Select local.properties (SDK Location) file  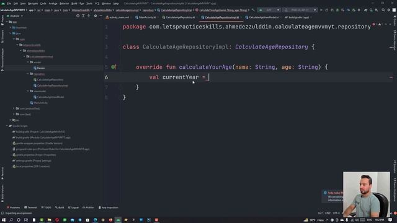coord(31,167)
